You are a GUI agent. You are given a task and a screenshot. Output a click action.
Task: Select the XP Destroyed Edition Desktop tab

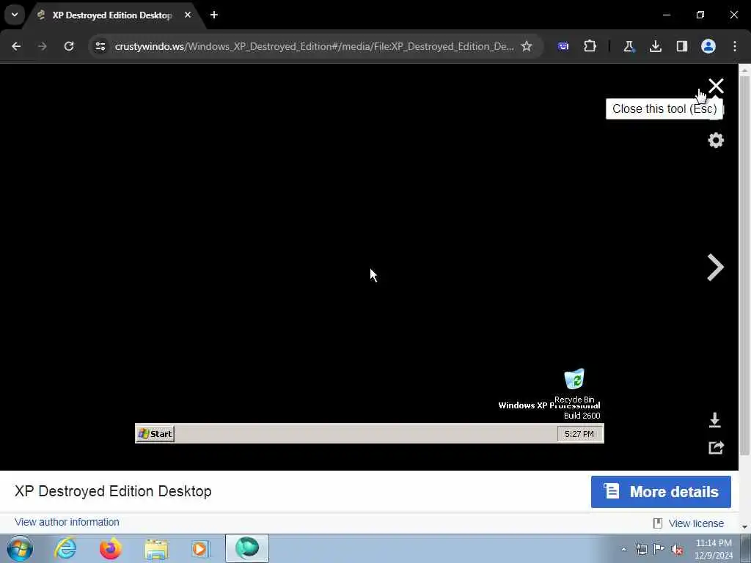[x=111, y=15]
